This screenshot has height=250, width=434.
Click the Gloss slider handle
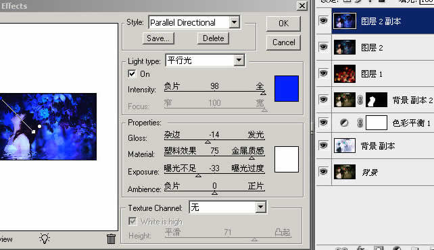208,142
